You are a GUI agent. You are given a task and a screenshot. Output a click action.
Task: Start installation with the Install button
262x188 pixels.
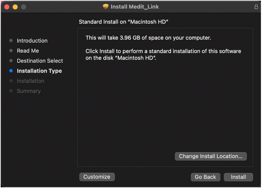(x=238, y=177)
